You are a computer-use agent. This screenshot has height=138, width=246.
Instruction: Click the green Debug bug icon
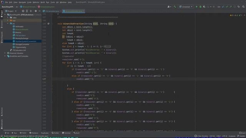tap(200, 7)
